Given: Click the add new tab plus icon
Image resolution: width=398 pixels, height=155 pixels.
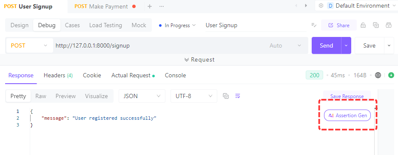Looking at the screenshot, I should 150,6.
